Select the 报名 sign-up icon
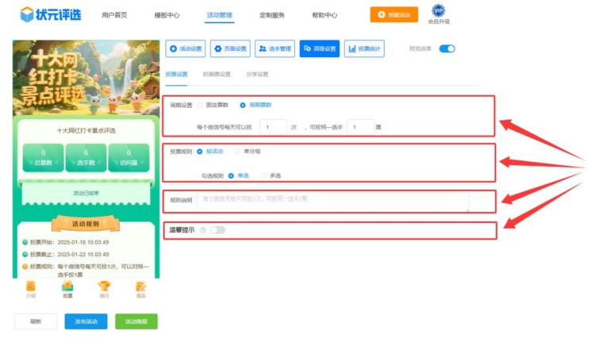 point(140,287)
